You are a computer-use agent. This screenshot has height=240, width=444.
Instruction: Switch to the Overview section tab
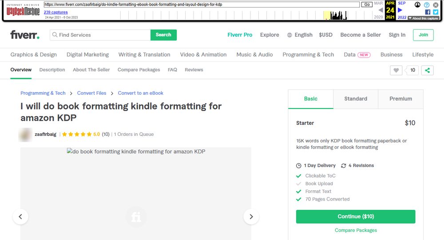point(21,70)
